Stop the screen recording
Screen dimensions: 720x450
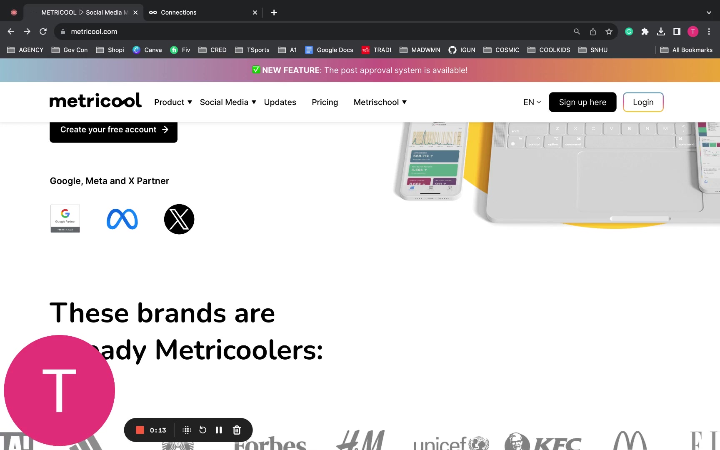140,430
